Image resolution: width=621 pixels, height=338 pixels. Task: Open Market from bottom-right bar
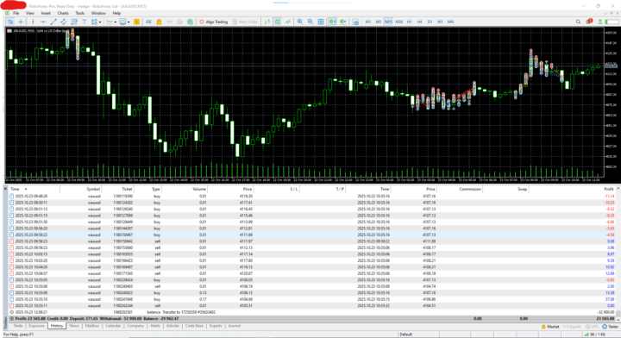click(x=550, y=327)
